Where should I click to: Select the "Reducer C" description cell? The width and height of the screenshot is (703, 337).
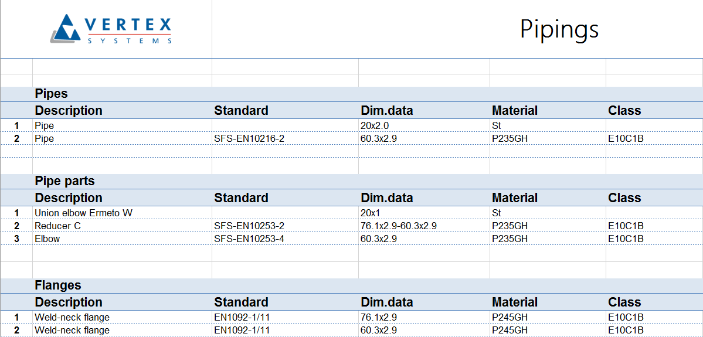click(x=53, y=226)
